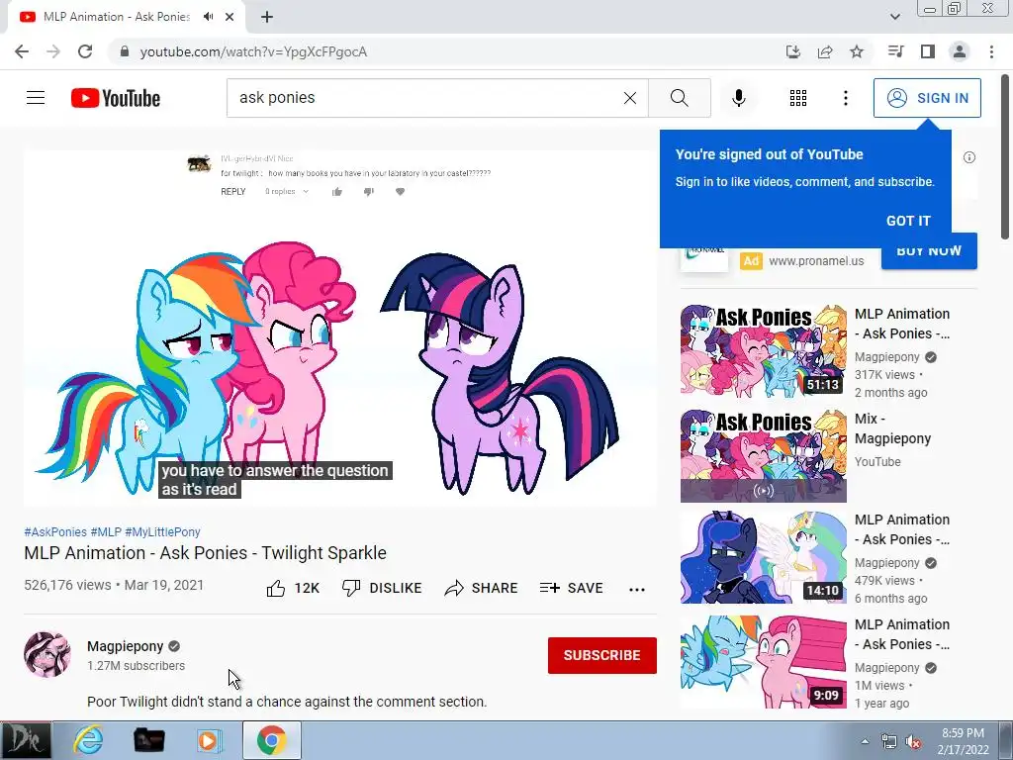The width and height of the screenshot is (1013, 760).
Task: Close the MLP Animation tab
Action: pos(230,17)
